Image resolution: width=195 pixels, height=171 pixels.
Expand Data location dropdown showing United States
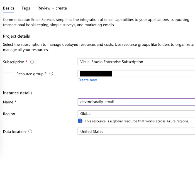[136, 131]
